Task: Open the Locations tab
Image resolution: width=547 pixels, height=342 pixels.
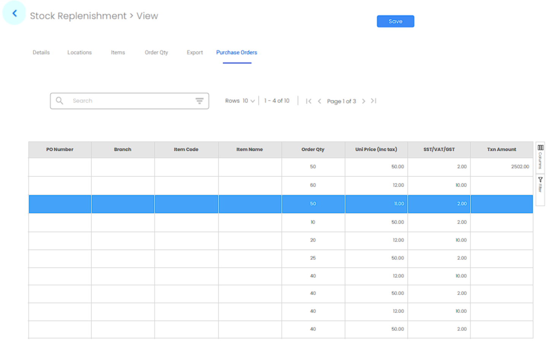Action: tap(79, 52)
